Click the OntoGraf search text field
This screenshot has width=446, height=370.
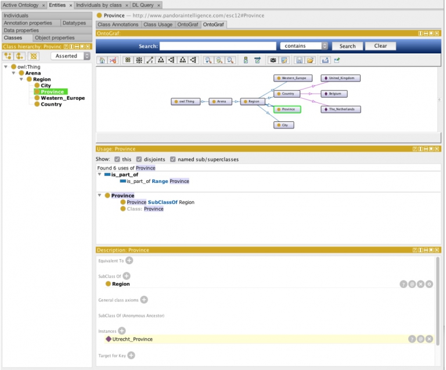click(x=217, y=46)
